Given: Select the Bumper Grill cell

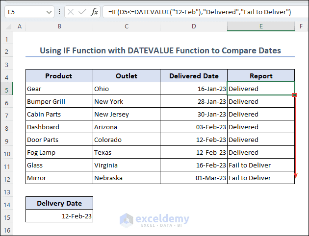Looking at the screenshot, I should pos(59,101).
